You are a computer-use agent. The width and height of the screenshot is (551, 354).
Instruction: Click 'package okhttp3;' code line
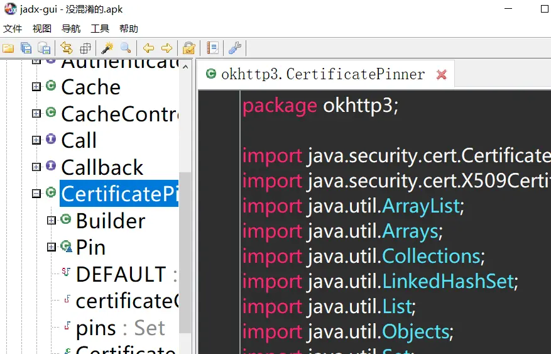[320, 105]
